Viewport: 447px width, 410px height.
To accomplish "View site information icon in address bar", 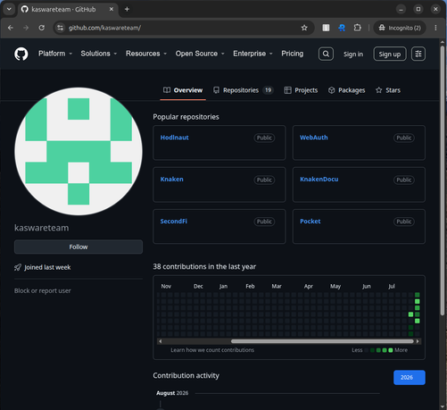I will pyautogui.click(x=60, y=28).
